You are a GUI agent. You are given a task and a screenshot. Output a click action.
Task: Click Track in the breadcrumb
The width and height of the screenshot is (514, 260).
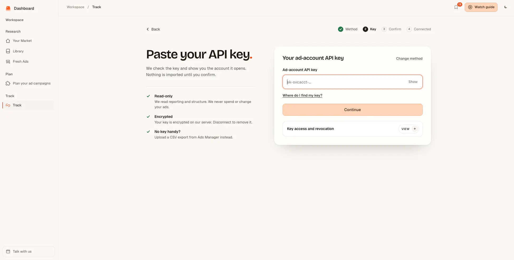coord(97,7)
